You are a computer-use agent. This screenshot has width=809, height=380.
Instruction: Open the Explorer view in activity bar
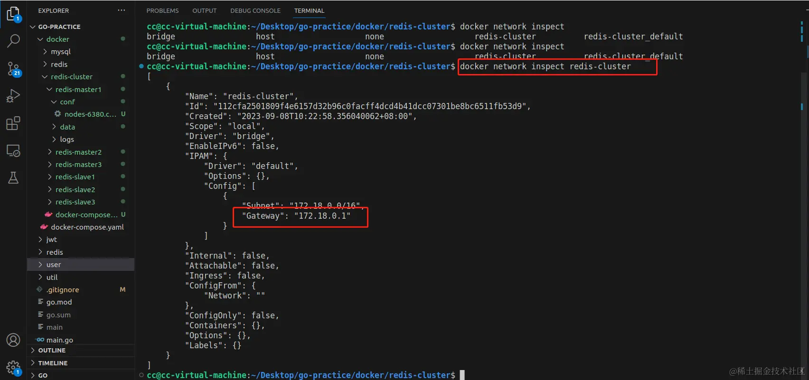pyautogui.click(x=13, y=14)
